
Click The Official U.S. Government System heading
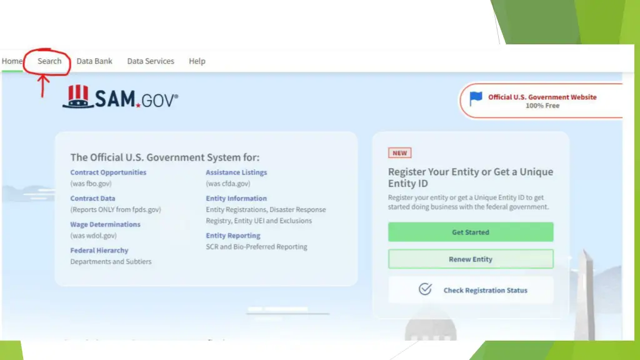coord(165,157)
